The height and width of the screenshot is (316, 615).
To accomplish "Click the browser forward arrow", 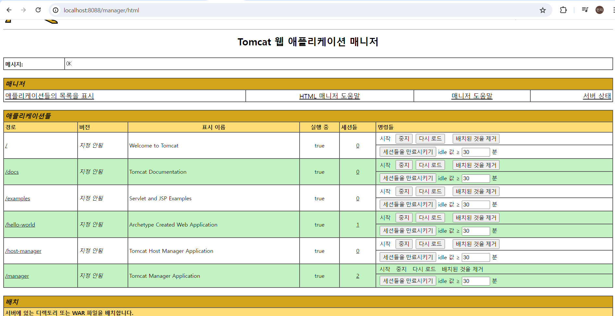I will (23, 10).
